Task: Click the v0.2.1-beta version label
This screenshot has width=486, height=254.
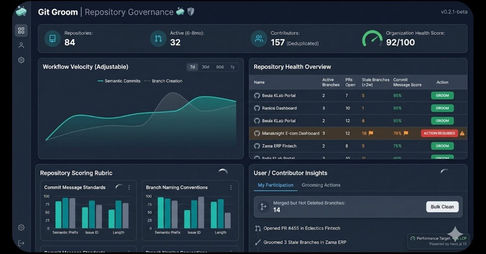Action: point(454,12)
